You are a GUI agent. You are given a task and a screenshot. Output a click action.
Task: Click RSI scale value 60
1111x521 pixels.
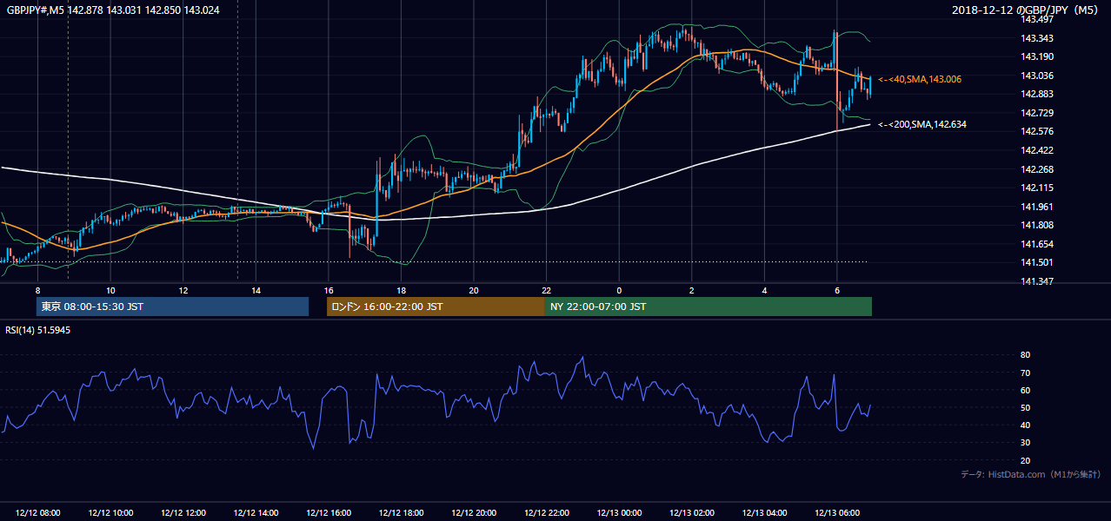click(x=1025, y=390)
